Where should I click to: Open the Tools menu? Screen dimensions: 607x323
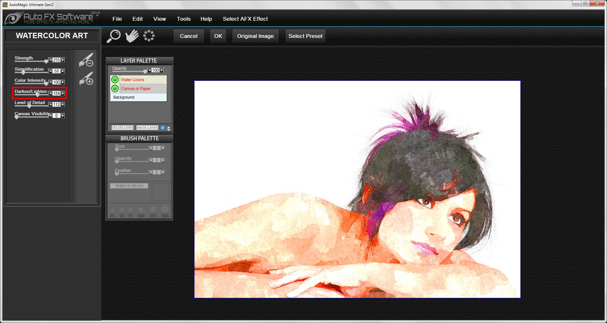(x=183, y=19)
